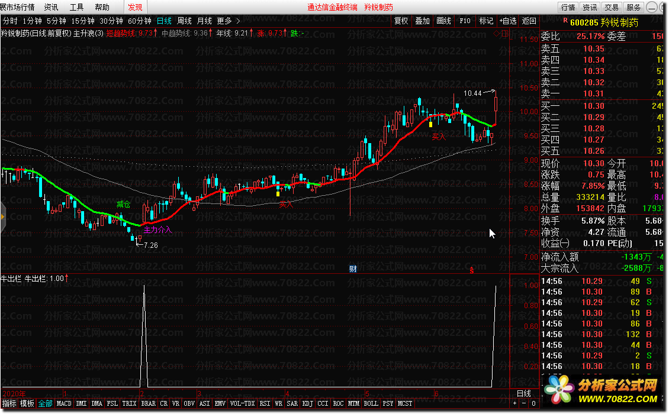
Task: Open the 复权 adjustment option
Action: (401, 21)
